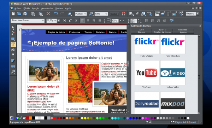The height and width of the screenshot is (128, 212).
Task: Undo the last action with the blue arrow
Action: click(56, 14)
